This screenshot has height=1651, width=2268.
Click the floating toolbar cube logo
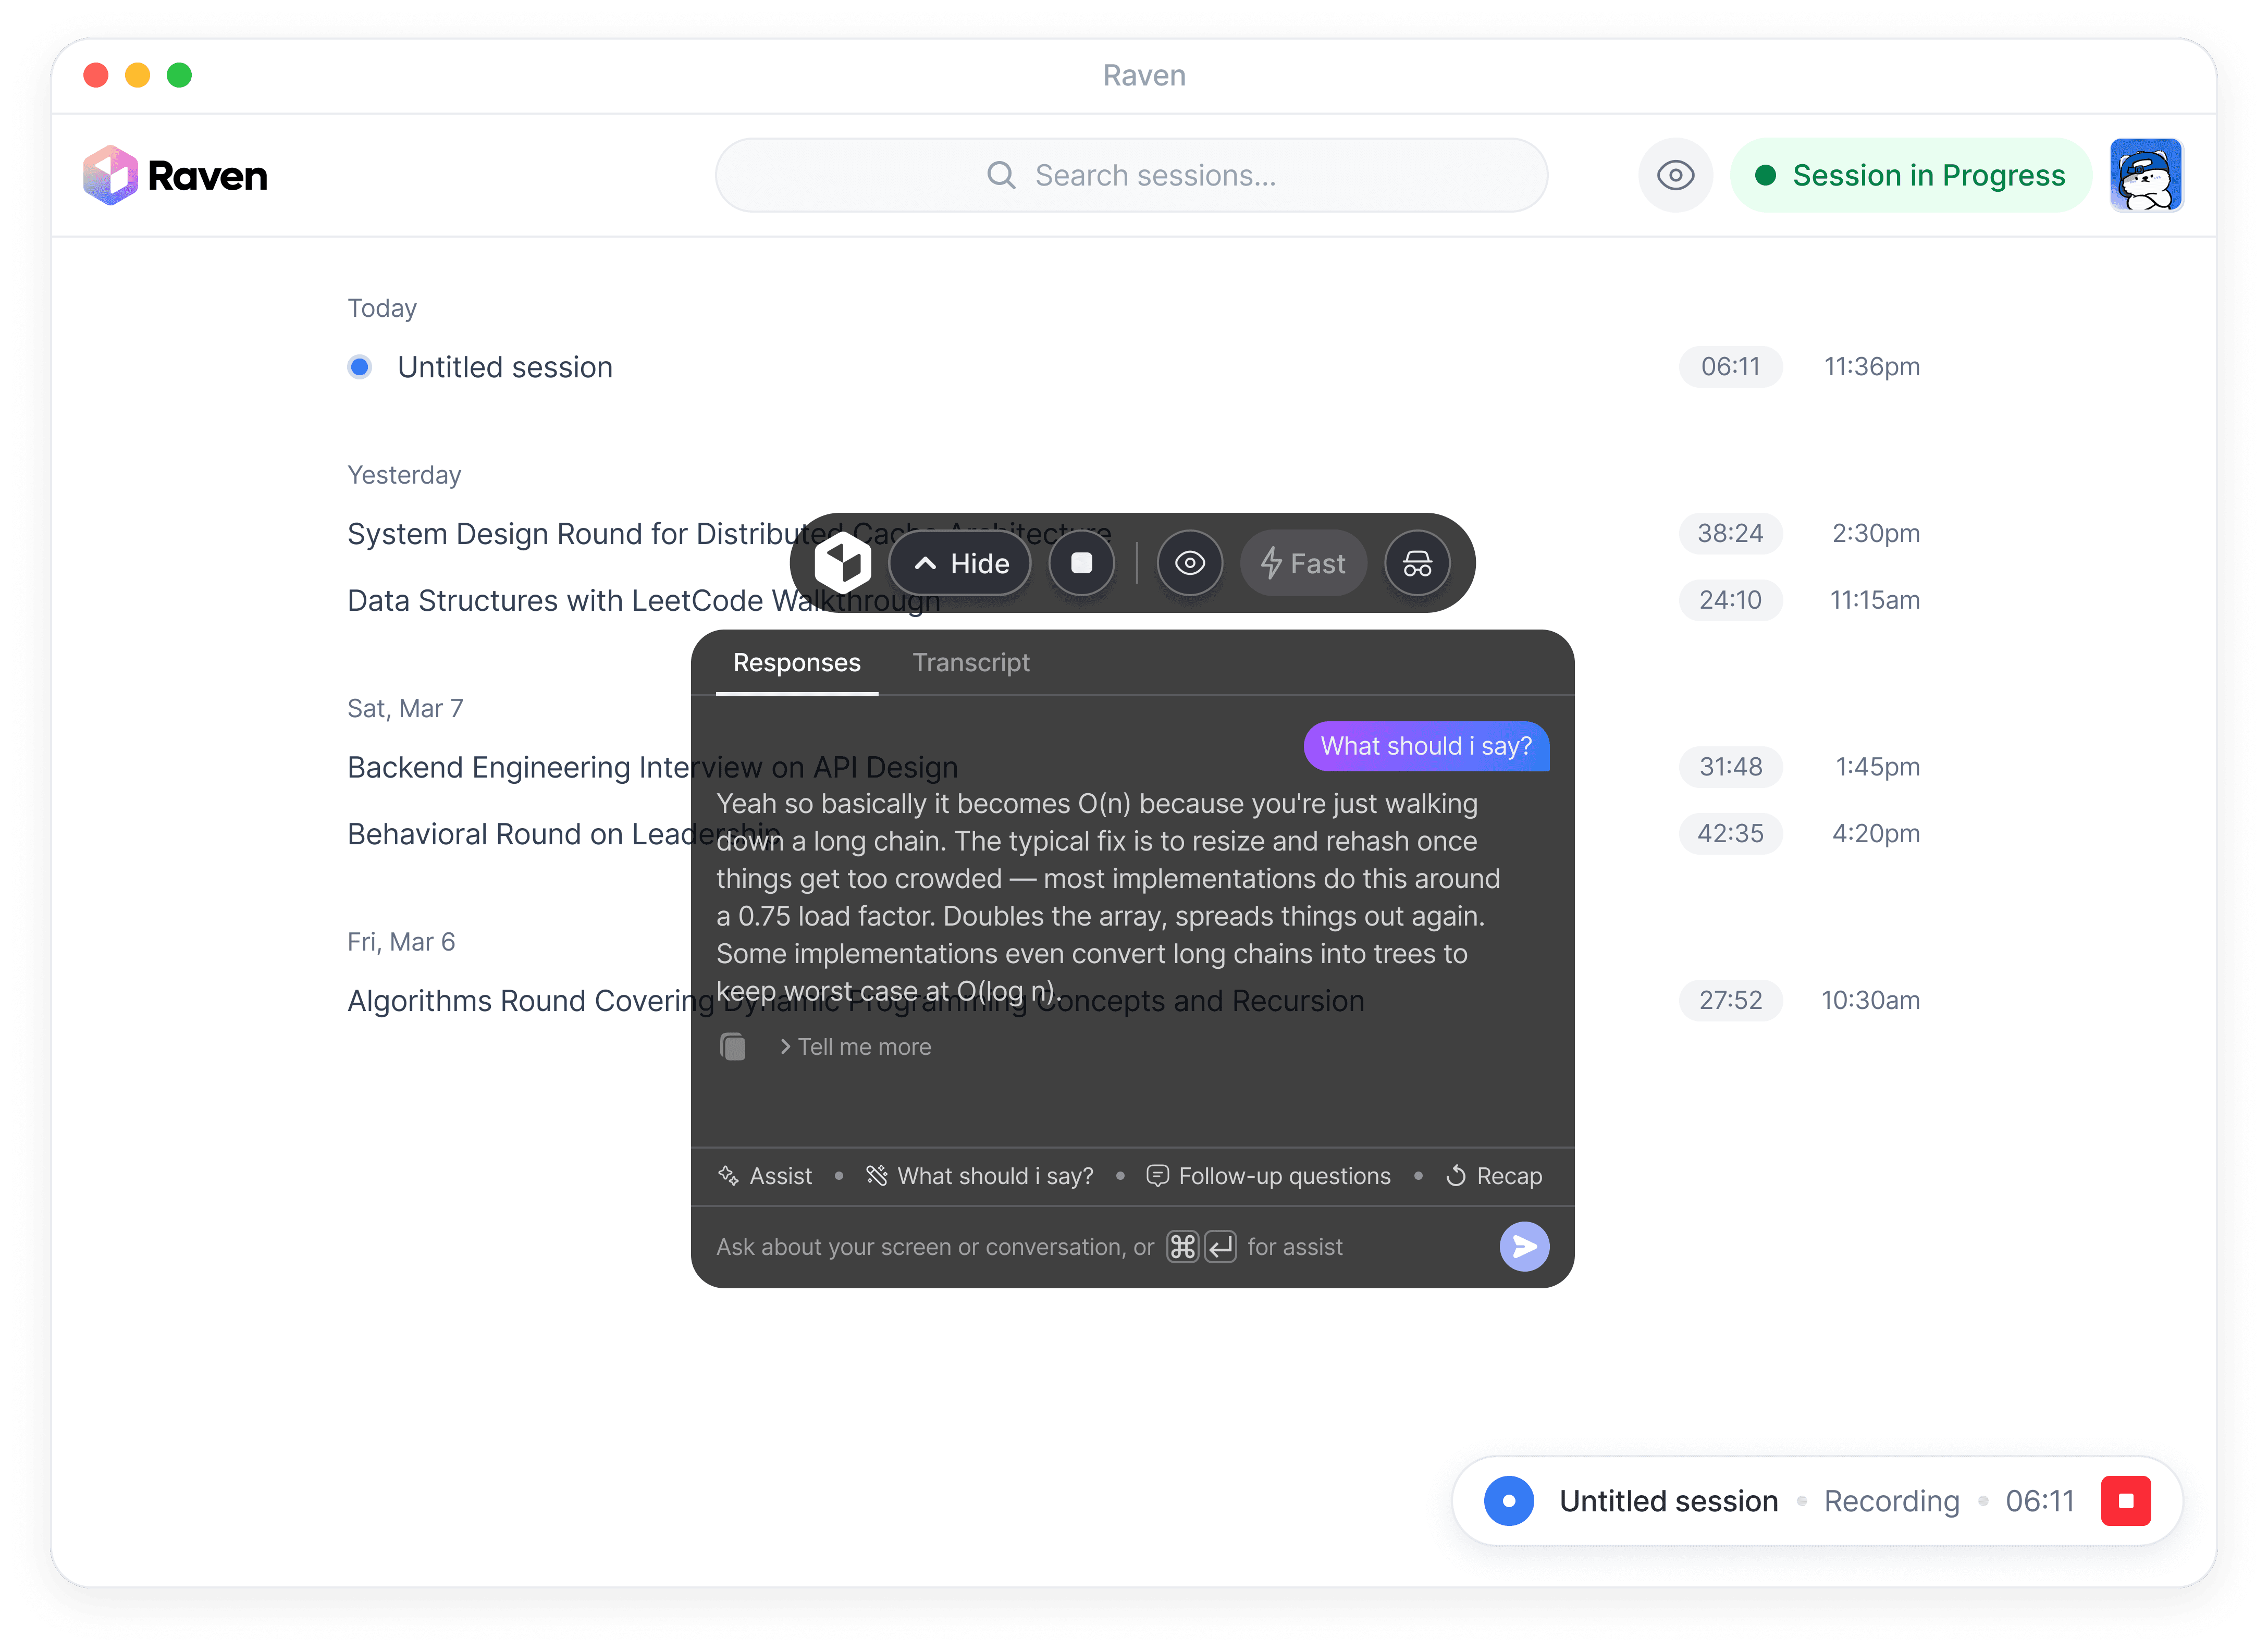tap(842, 563)
